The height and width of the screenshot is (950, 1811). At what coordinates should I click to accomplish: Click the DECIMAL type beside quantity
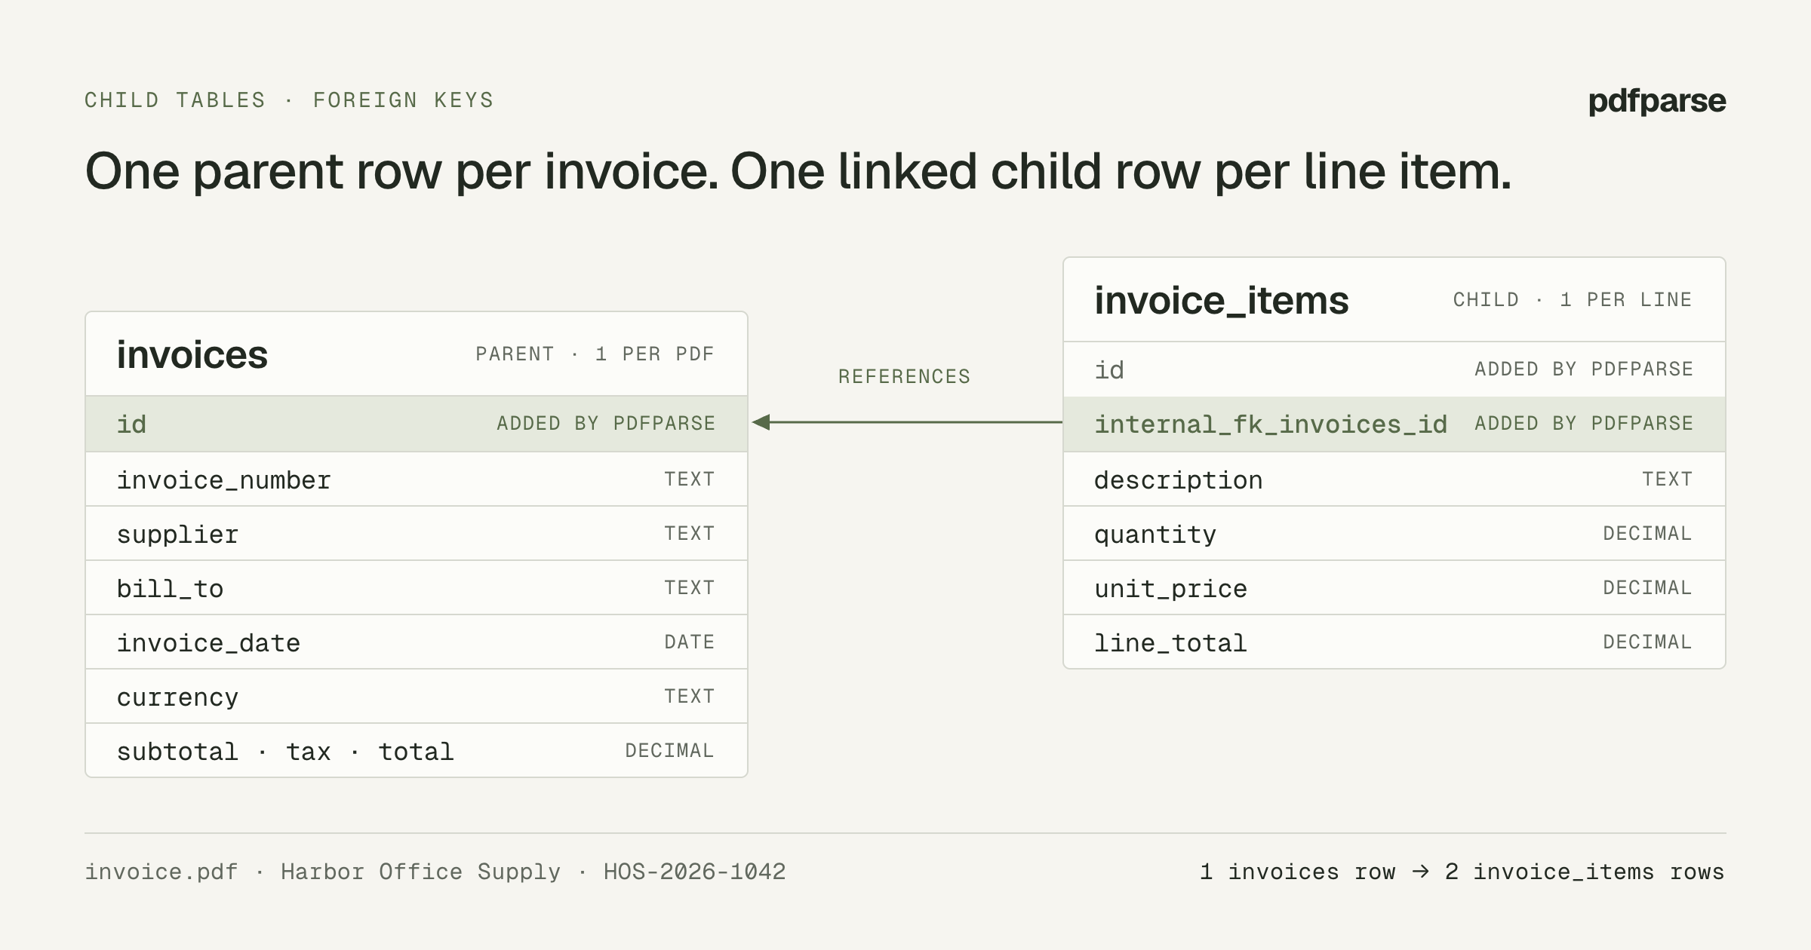tap(1647, 533)
